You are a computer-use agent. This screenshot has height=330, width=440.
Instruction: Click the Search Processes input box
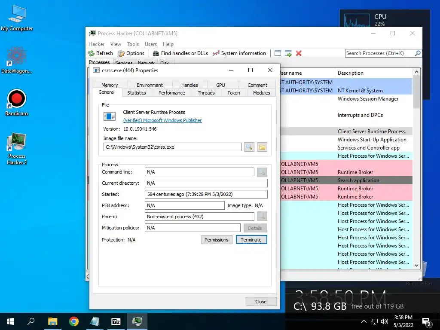(x=380, y=53)
